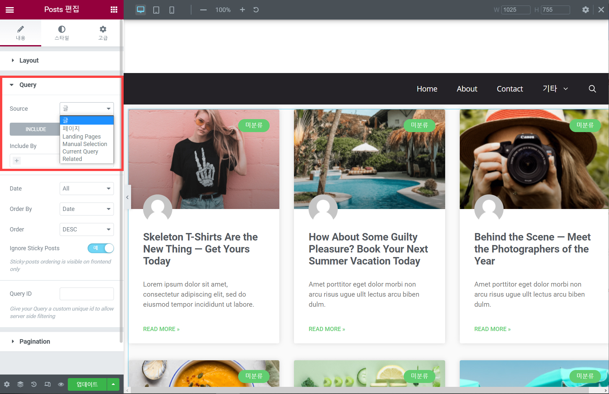Image resolution: width=609 pixels, height=394 pixels.
Task: Click the skeleton T-shirt post thumbnail
Action: 204,159
